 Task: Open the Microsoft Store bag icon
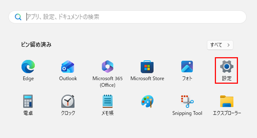coord(147,66)
